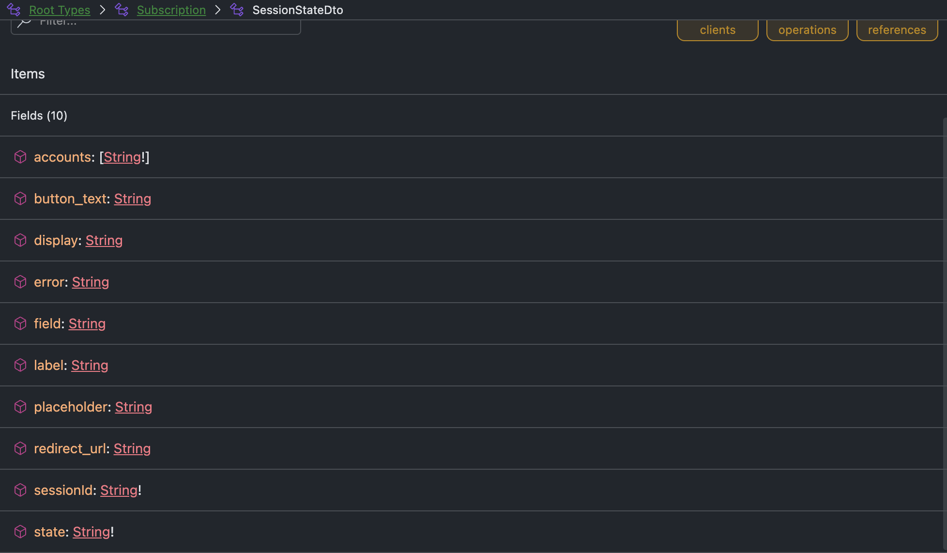Click the cube icon beside state field

(20, 532)
